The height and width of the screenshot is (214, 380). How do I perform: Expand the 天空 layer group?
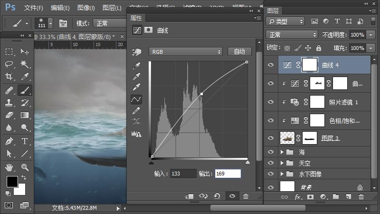282,163
